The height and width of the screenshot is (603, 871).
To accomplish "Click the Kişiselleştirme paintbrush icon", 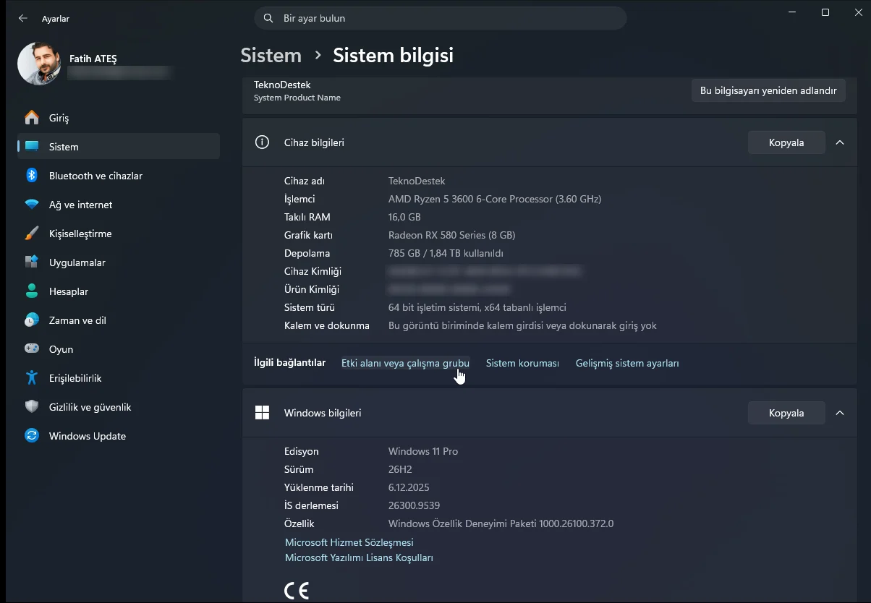I will [32, 234].
